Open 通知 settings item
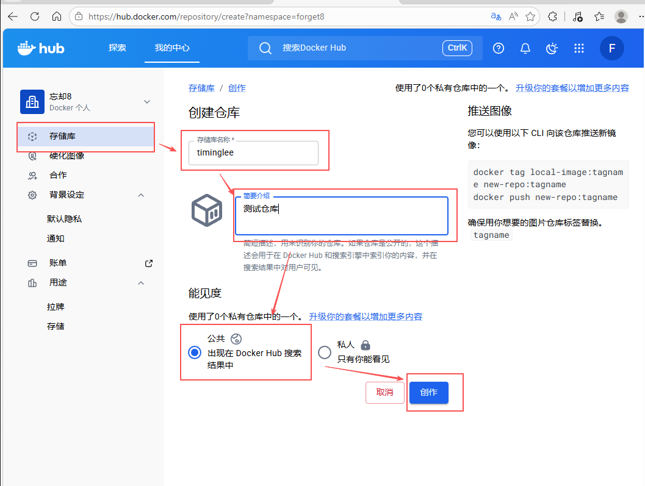The width and height of the screenshot is (645, 486). coord(56,238)
